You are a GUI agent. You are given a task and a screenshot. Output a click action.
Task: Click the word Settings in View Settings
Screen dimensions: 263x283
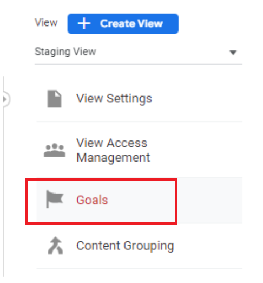129,99
